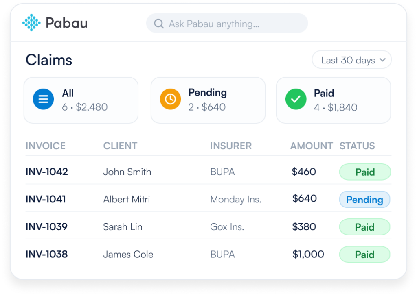
Task: Focus the Ask Pabau anything search field
Action: coord(227,23)
